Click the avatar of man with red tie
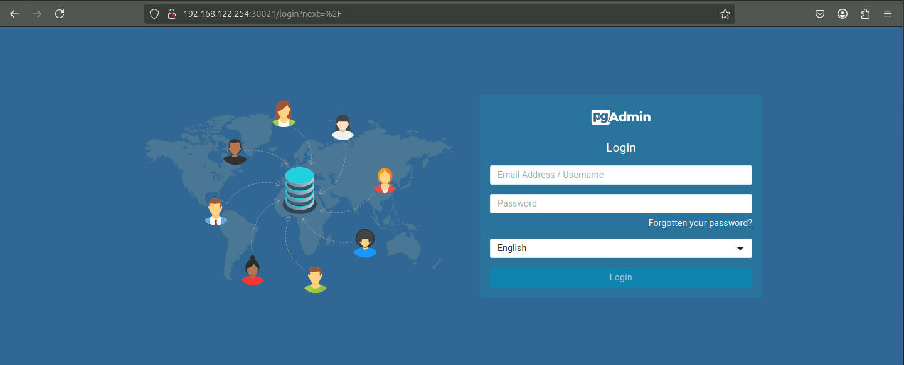This screenshot has height=365, width=904. (215, 212)
